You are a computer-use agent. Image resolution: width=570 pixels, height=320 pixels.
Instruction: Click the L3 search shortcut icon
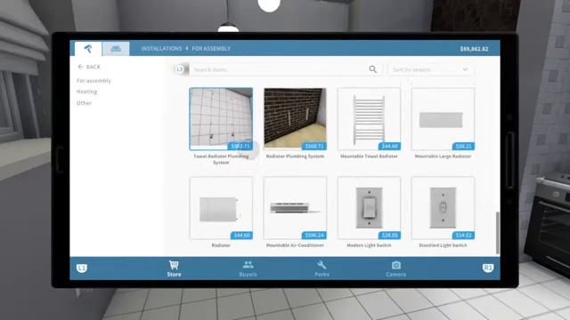(180, 69)
